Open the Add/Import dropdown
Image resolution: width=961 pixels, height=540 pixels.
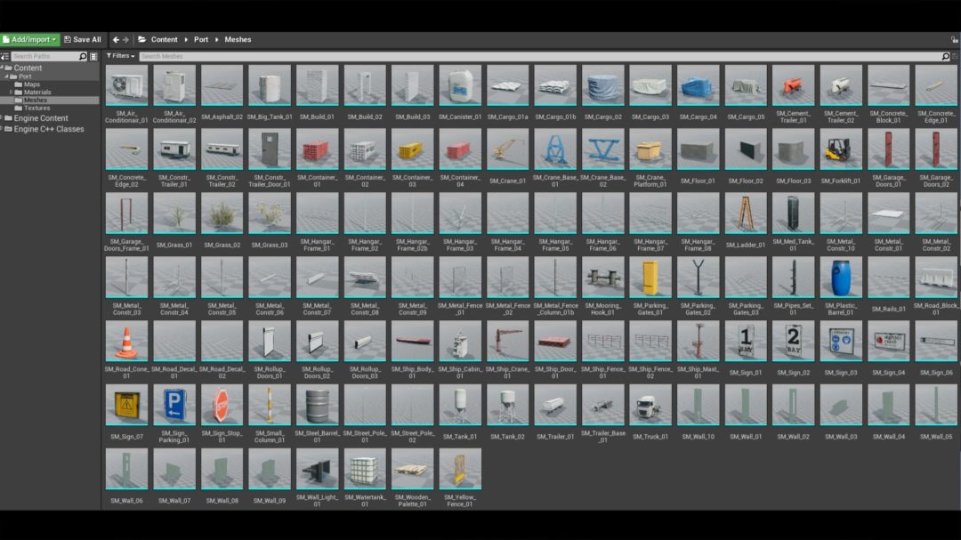(x=30, y=40)
